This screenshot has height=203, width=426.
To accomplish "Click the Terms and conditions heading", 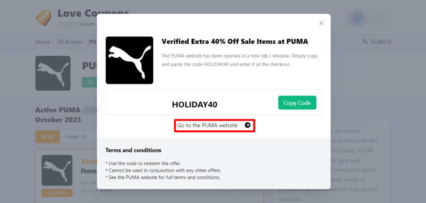I will pos(133,150).
